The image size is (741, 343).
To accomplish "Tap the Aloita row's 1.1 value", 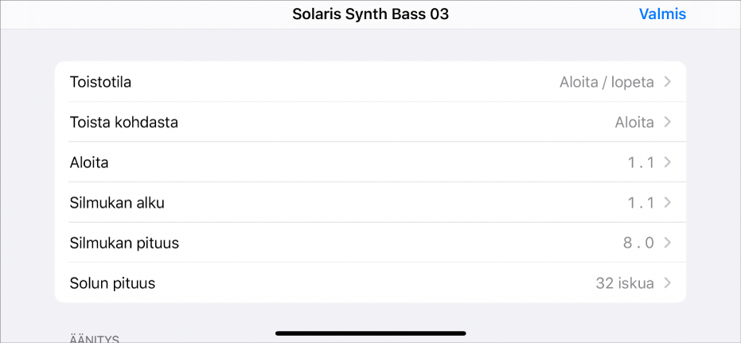I will click(x=641, y=163).
